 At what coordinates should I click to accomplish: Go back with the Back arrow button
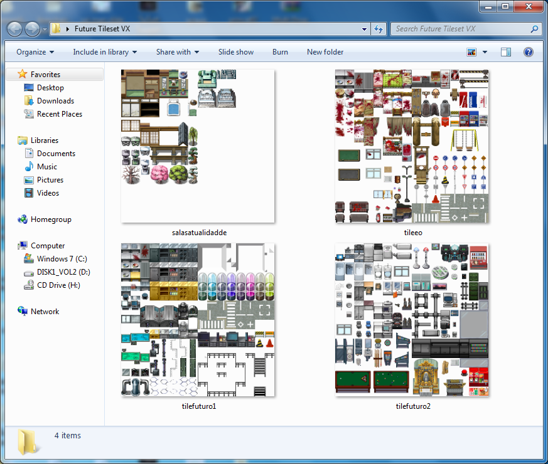click(x=14, y=29)
